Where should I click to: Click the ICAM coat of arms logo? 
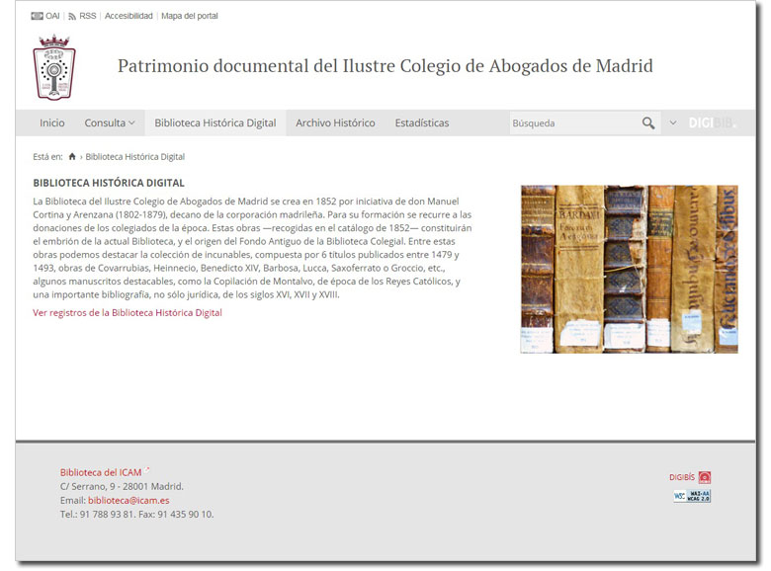coord(54,67)
